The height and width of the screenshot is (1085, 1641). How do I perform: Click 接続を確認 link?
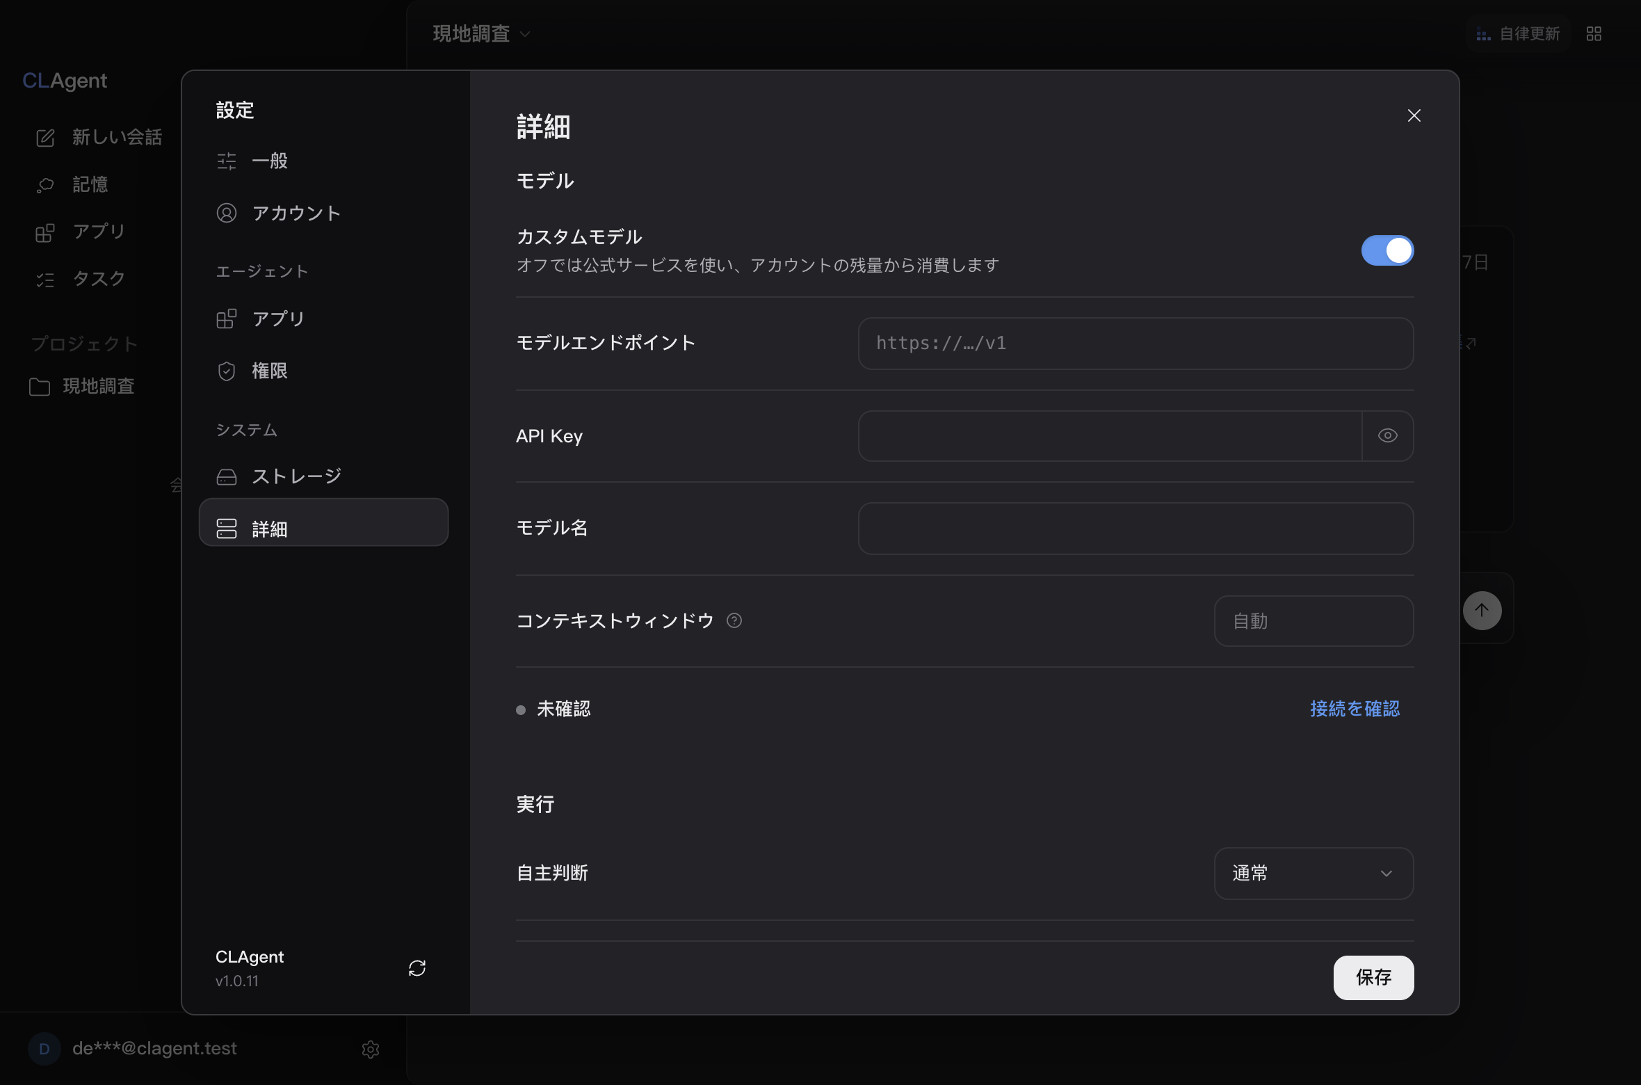click(1355, 709)
